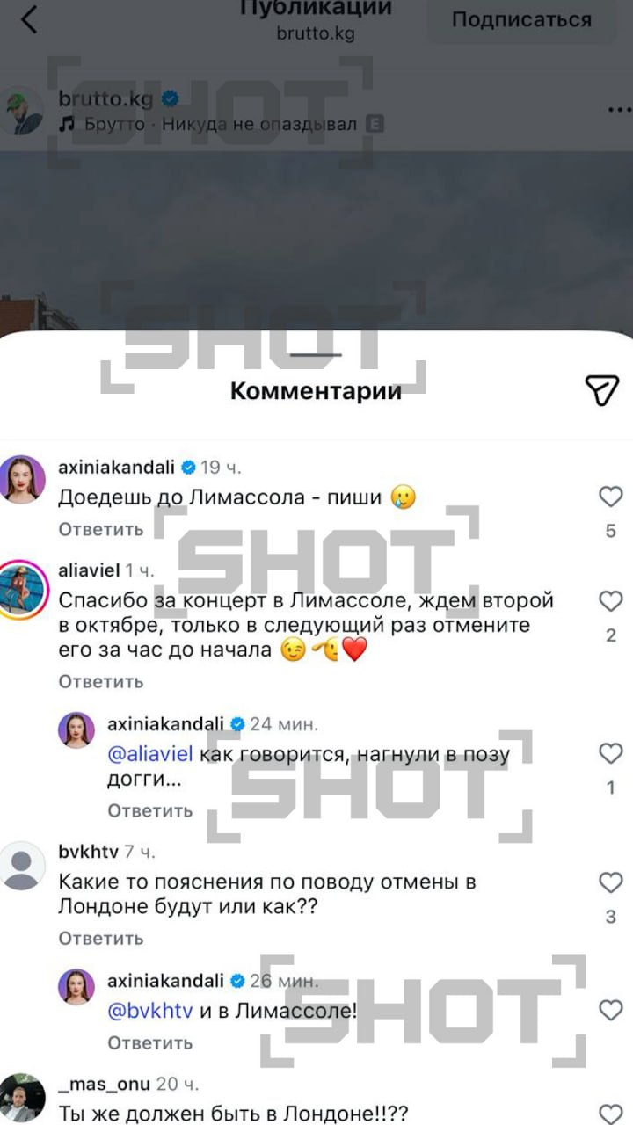Open the three-dot post options menu
Image resolution: width=633 pixels, height=1125 pixels.
[620, 110]
